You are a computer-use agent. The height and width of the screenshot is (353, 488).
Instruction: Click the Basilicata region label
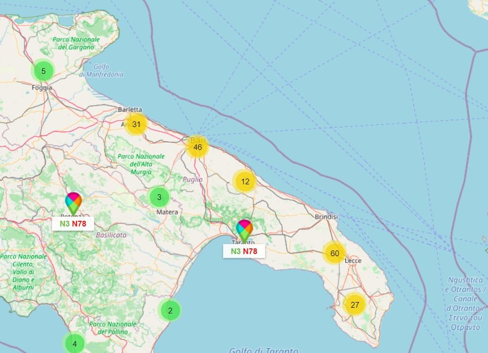tap(111, 235)
